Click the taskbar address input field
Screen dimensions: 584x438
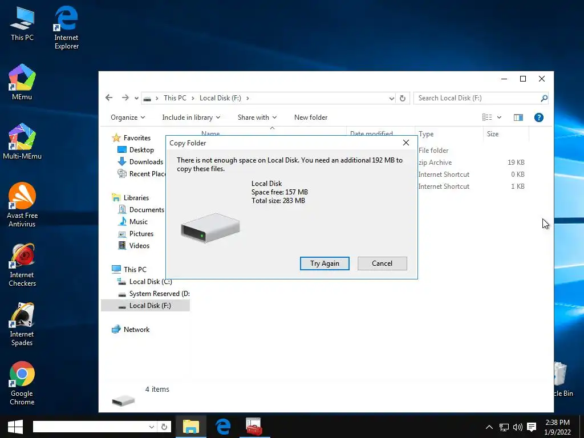(91, 427)
